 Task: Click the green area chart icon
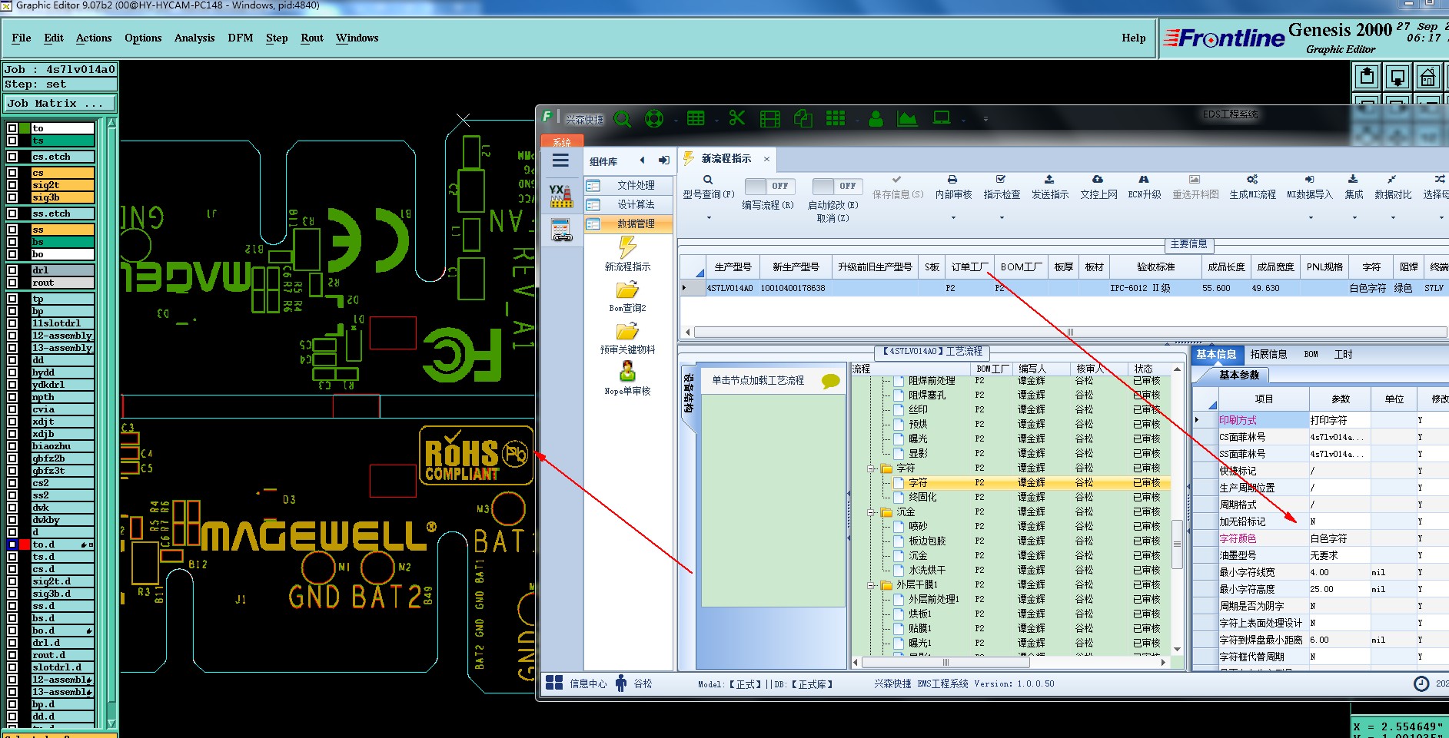[x=907, y=118]
